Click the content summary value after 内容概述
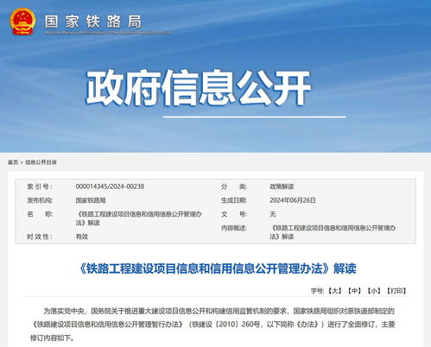 pyautogui.click(x=333, y=232)
